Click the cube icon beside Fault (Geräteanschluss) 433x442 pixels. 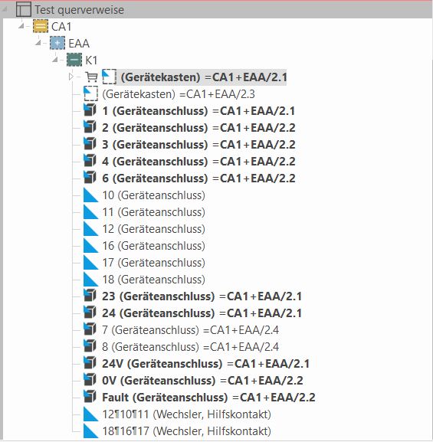tap(90, 397)
